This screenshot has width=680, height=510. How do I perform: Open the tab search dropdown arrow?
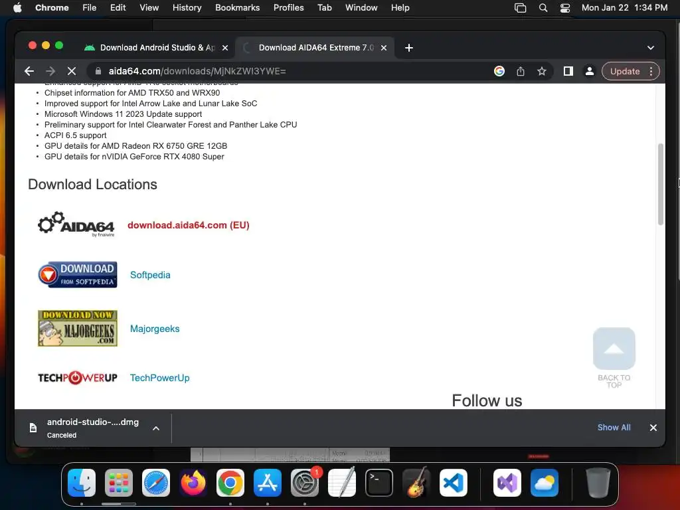pos(651,48)
